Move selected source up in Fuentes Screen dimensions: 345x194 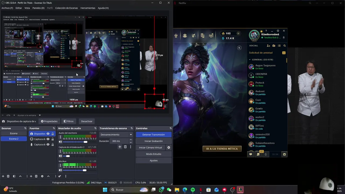pos(48,176)
